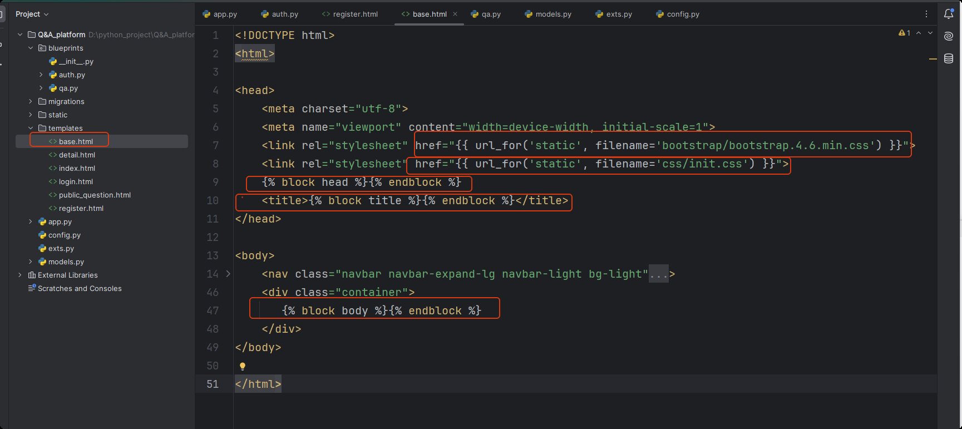
Task: Click the opening <html> tag on line 2
Action: pos(255,53)
